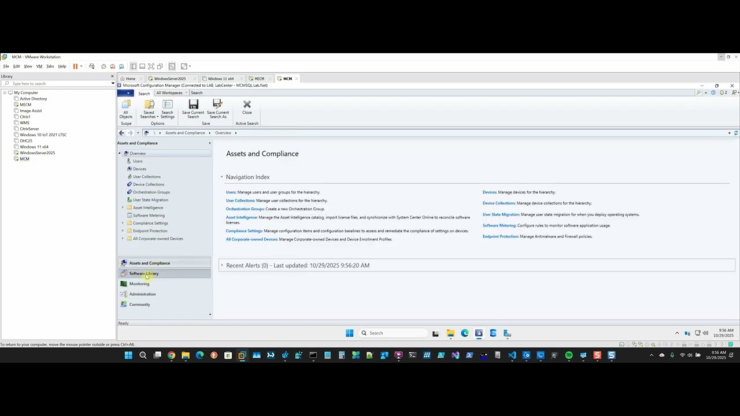Go forward in Configuration Manager navigation
740x416 pixels.
tap(130, 133)
